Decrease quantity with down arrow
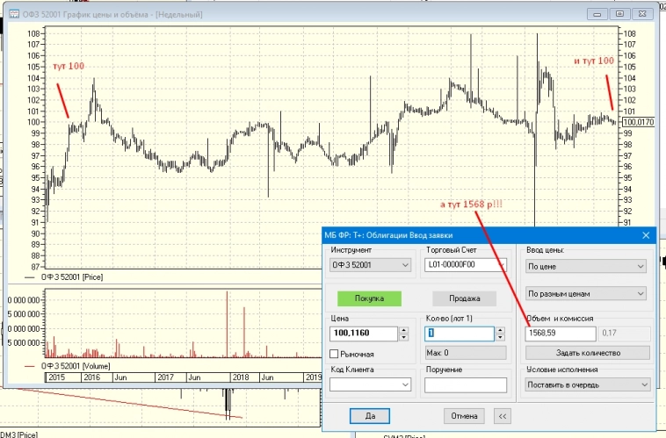 point(500,337)
